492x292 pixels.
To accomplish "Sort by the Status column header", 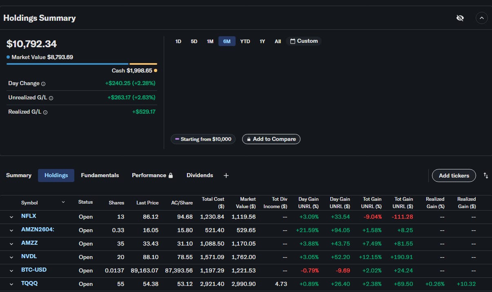I will click(x=85, y=202).
